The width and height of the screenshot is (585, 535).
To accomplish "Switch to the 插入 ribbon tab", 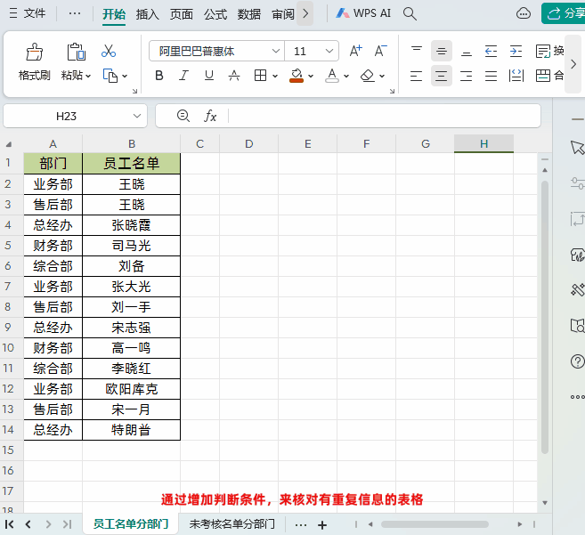I will (148, 14).
